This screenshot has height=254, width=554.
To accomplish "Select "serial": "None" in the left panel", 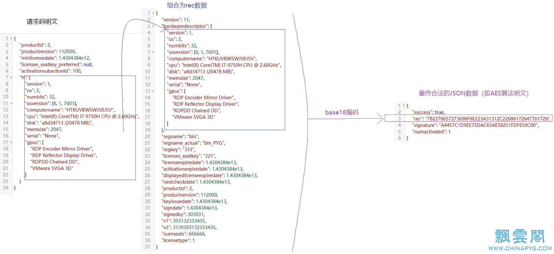I will click(42, 136).
